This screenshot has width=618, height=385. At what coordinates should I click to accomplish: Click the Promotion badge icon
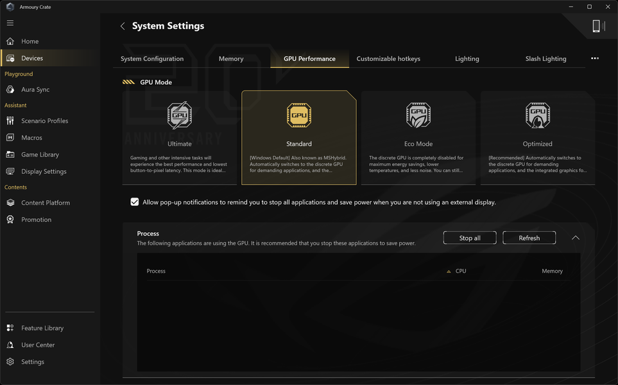(10, 219)
